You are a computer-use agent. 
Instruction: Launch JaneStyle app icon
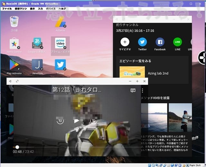[37, 65]
